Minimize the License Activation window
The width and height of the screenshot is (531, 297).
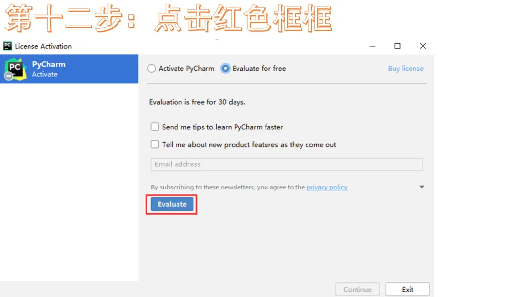click(x=372, y=46)
